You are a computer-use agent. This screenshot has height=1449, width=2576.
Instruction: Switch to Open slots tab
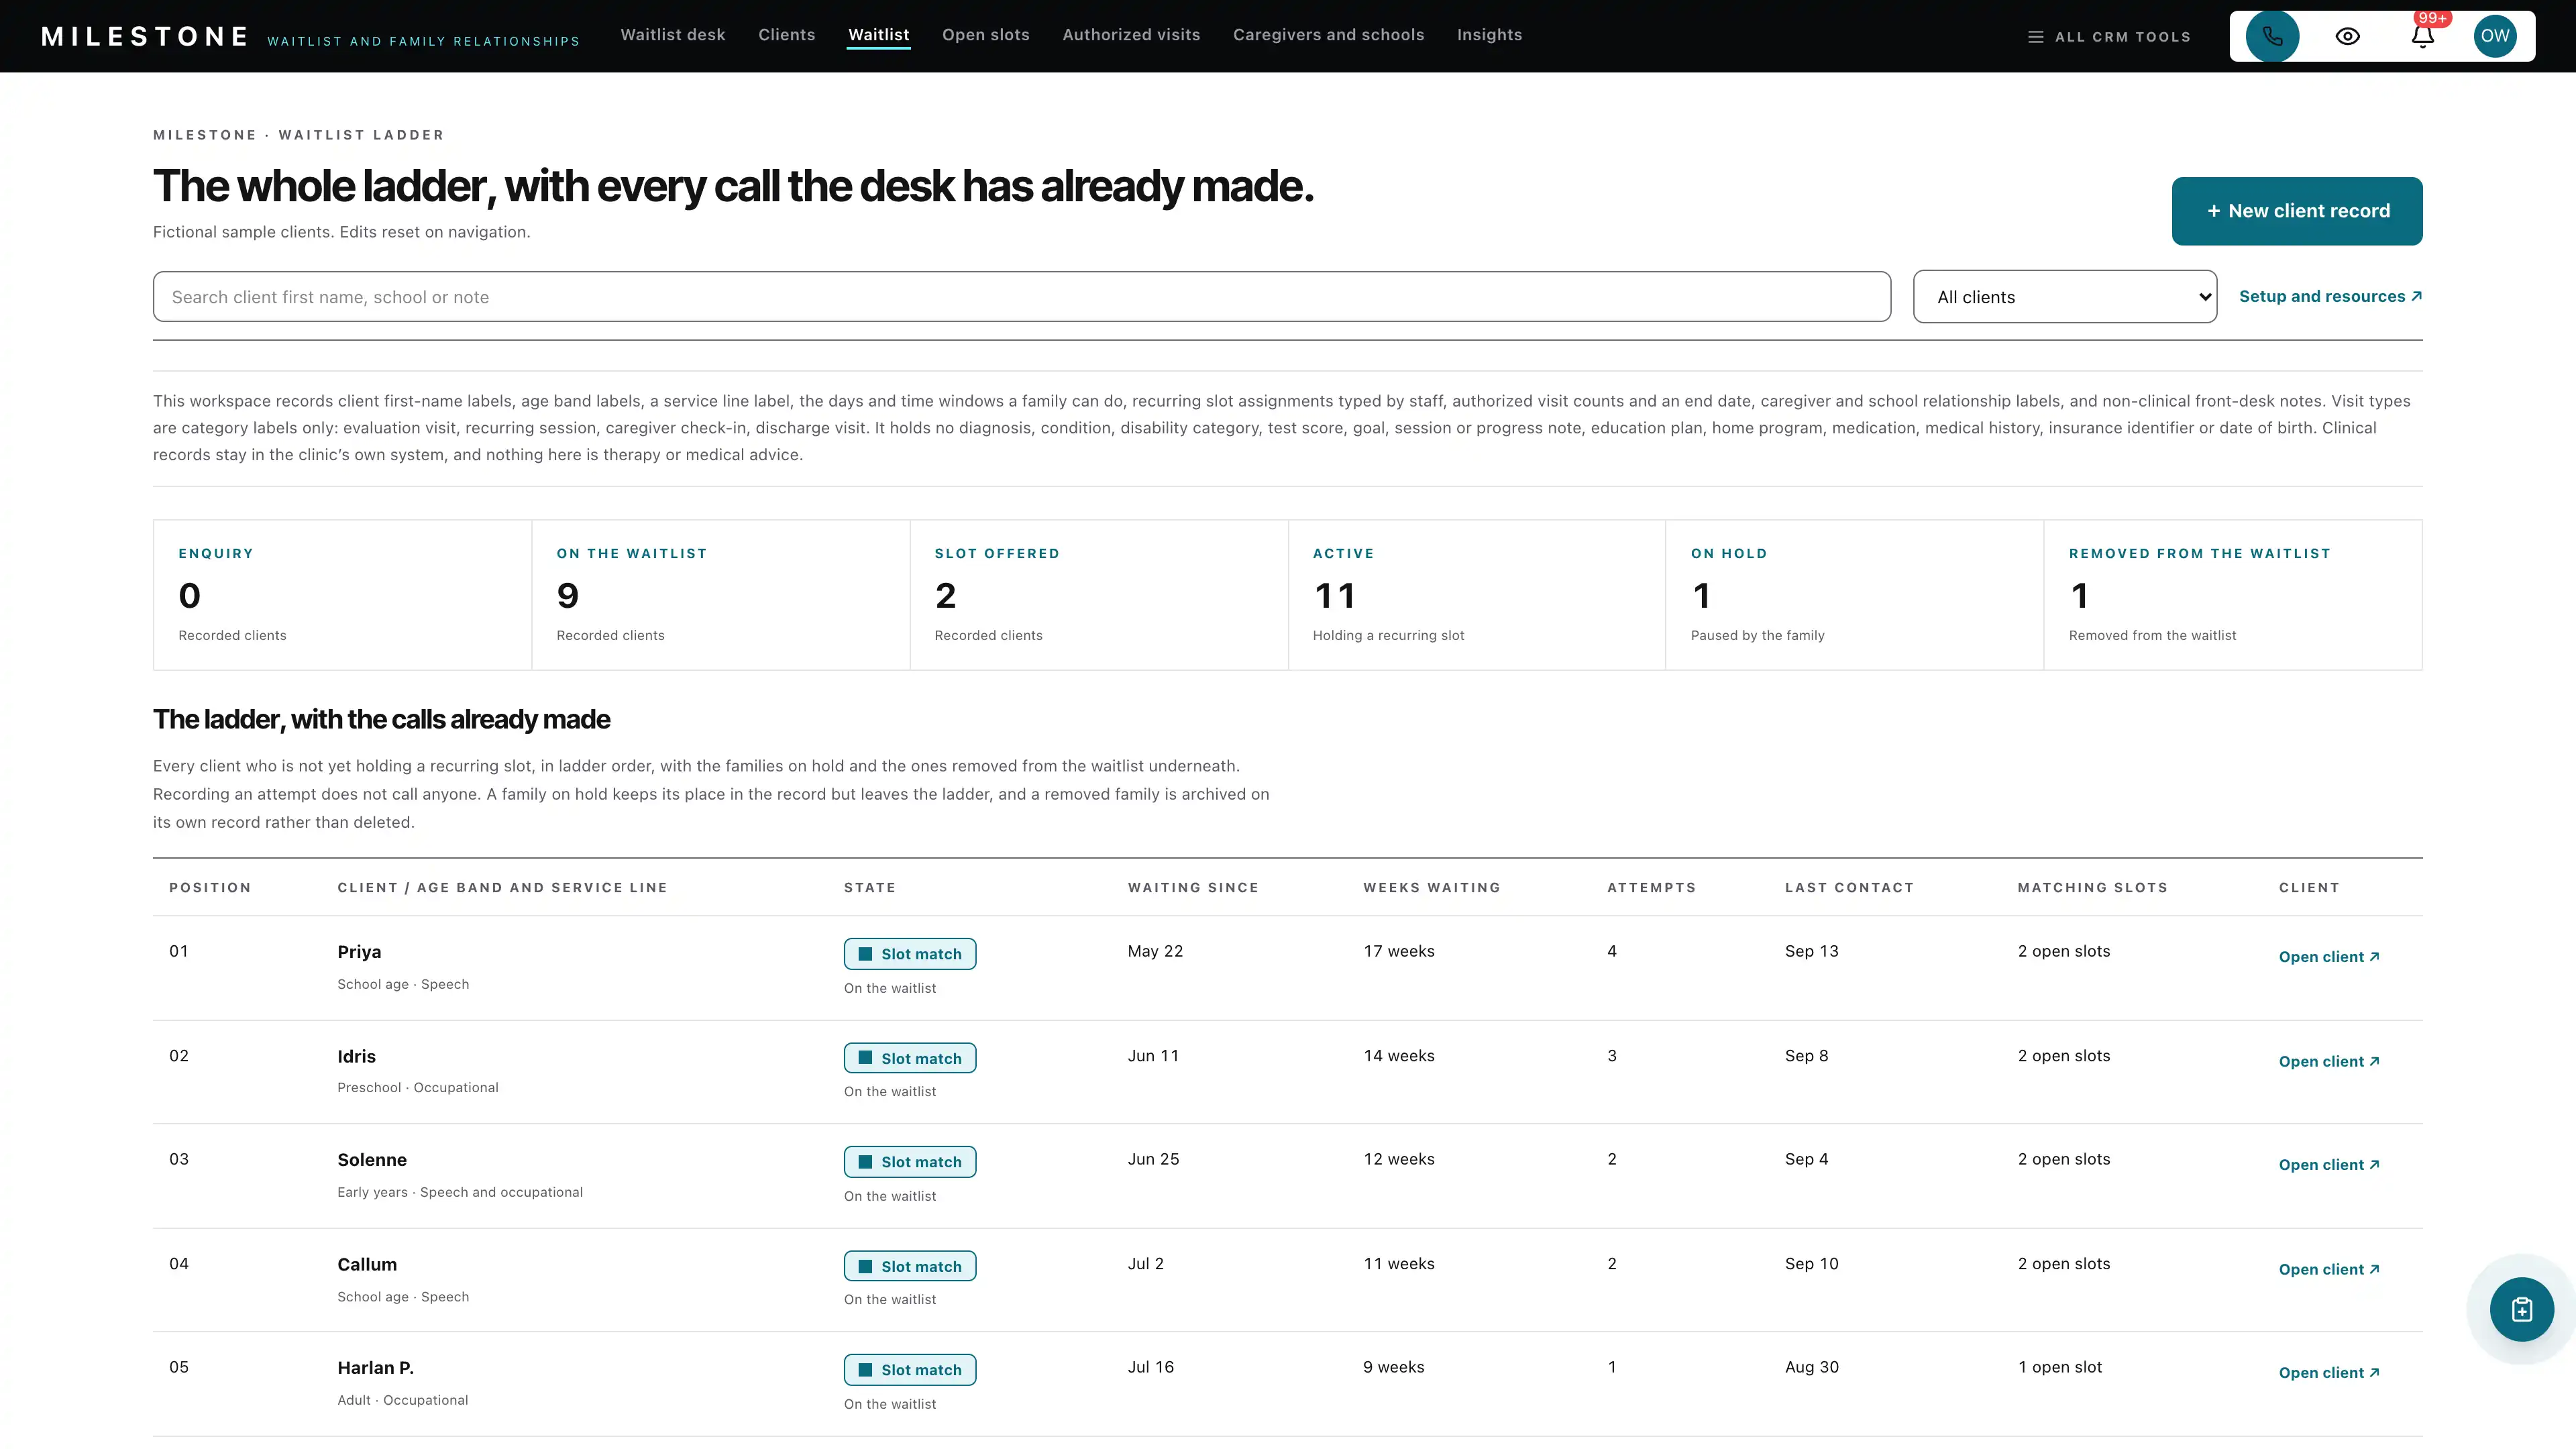point(986,35)
